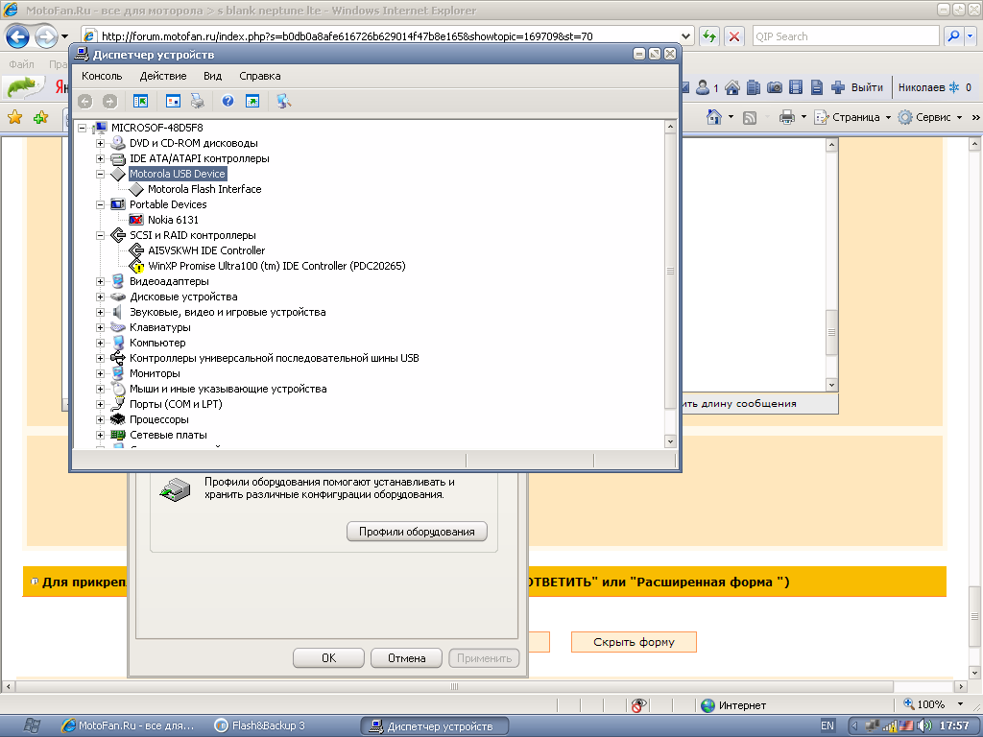Open the address bar URL dropdown arrow
Image resolution: width=983 pixels, height=737 pixels.
685,36
